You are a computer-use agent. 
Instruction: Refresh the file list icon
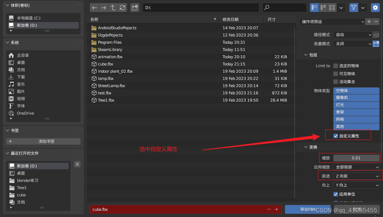(x=122, y=8)
